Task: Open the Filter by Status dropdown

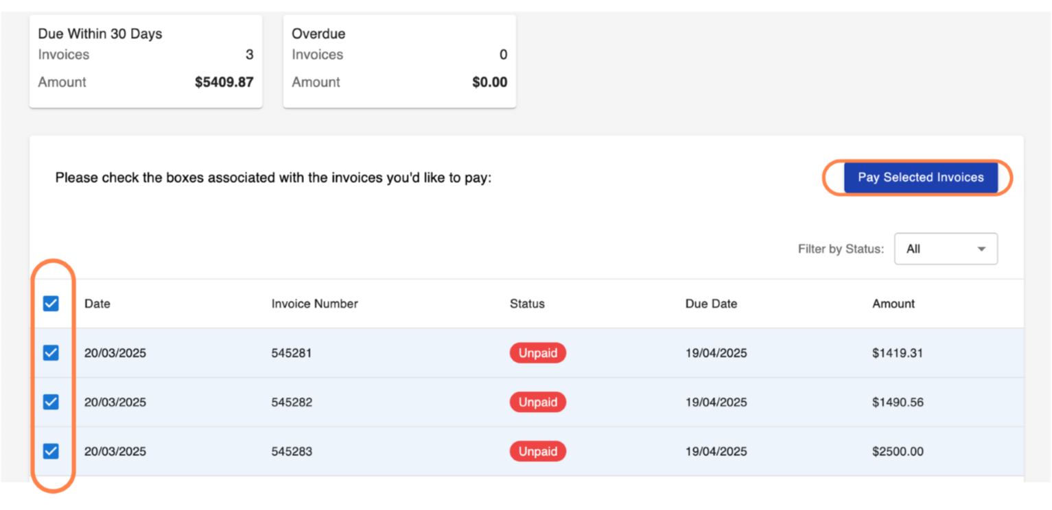Action: point(946,249)
